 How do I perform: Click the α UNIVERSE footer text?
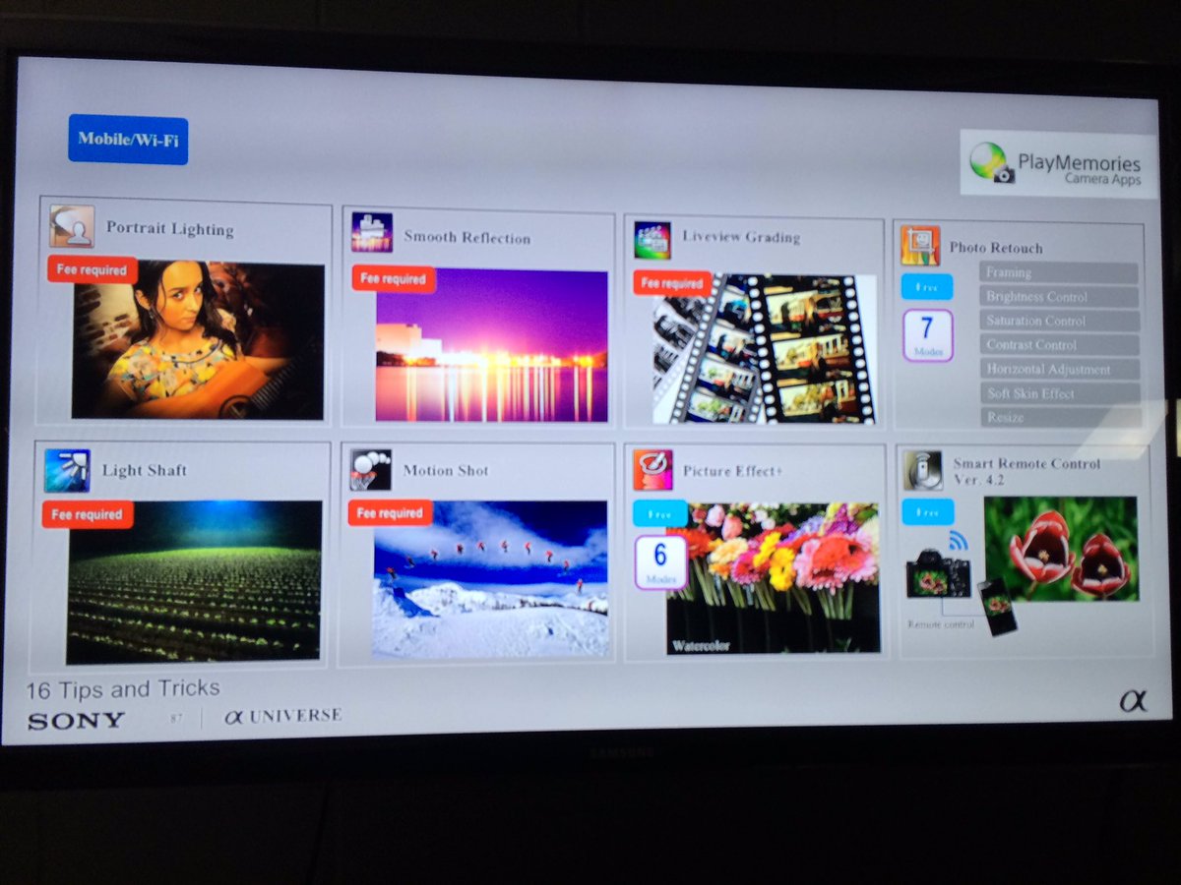283,716
